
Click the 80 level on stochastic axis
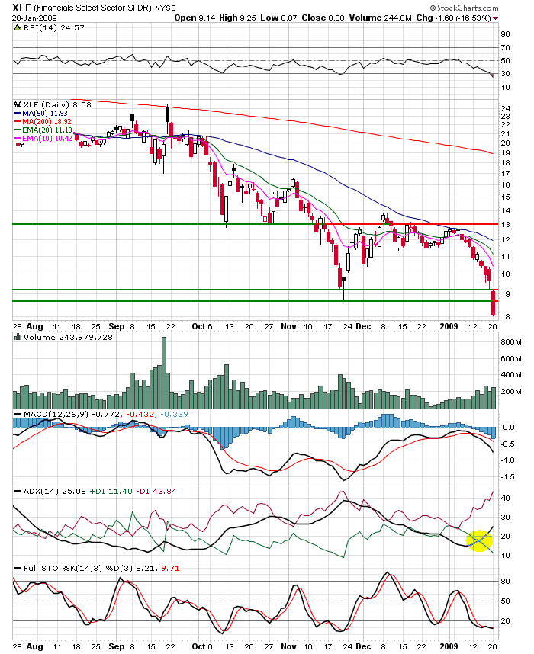[505, 581]
